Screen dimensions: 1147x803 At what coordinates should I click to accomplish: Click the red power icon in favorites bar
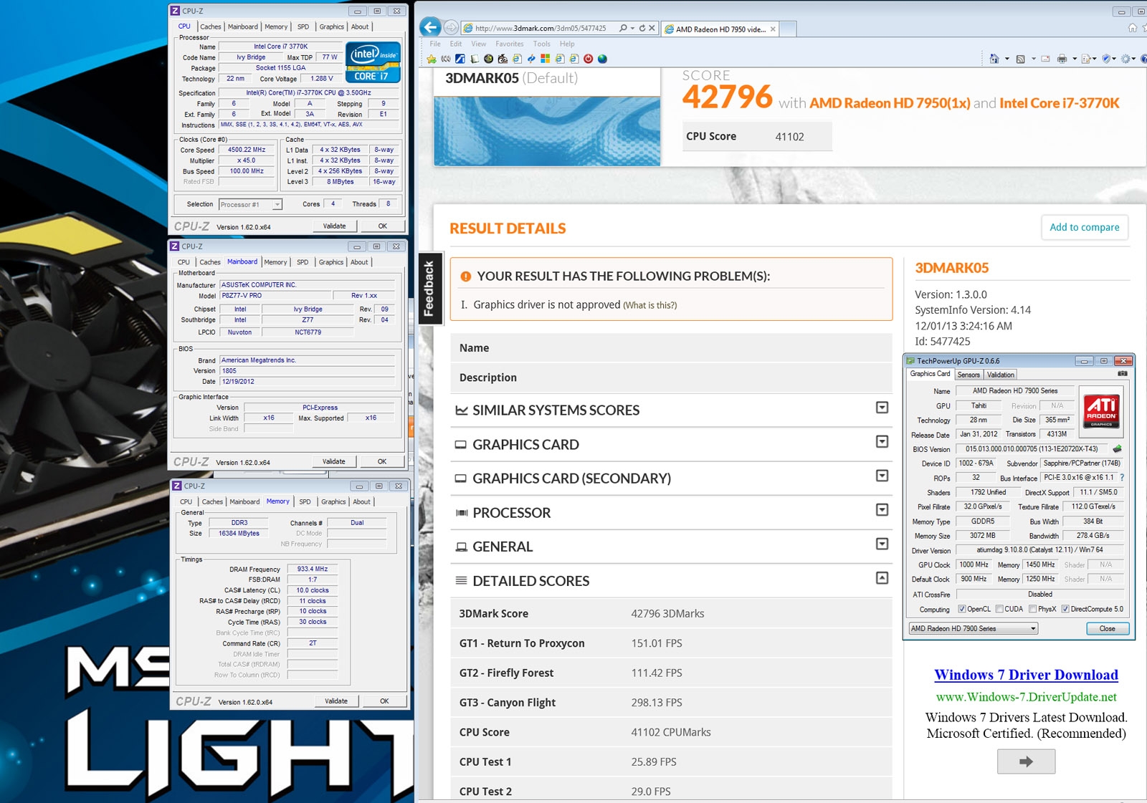[x=589, y=59]
